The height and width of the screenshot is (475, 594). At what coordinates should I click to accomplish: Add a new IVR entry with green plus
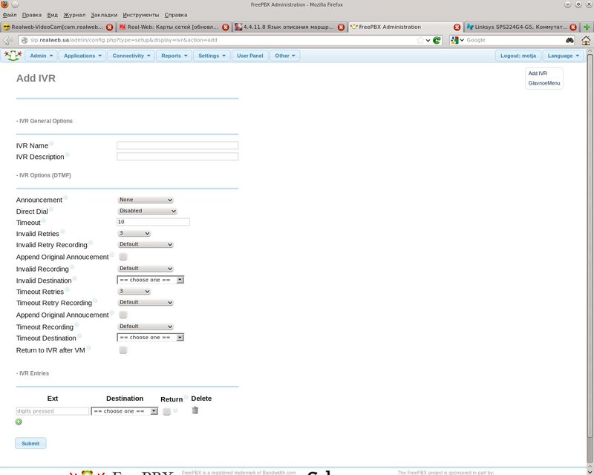click(x=19, y=422)
